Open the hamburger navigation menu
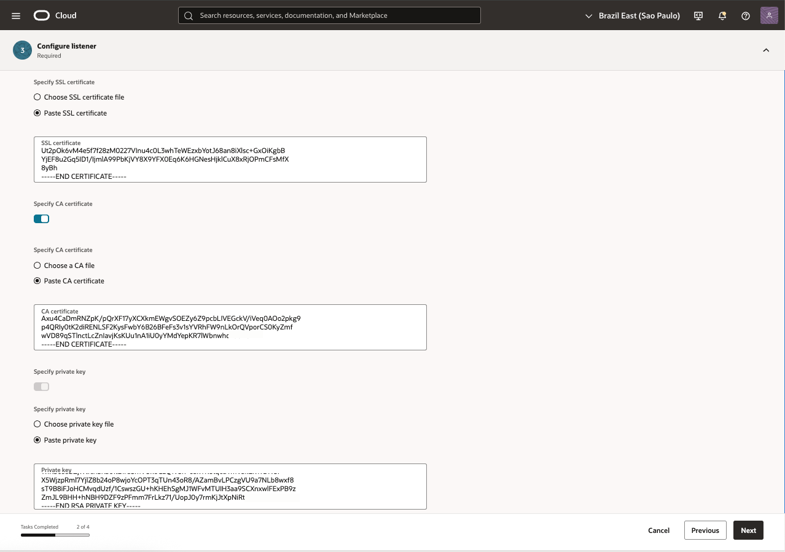Viewport: 785px width, 552px height. coord(16,15)
